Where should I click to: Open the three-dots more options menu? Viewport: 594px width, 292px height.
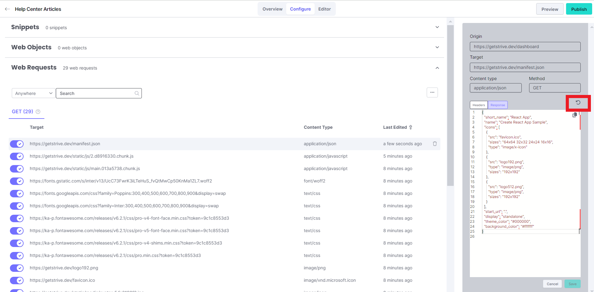pyautogui.click(x=432, y=92)
